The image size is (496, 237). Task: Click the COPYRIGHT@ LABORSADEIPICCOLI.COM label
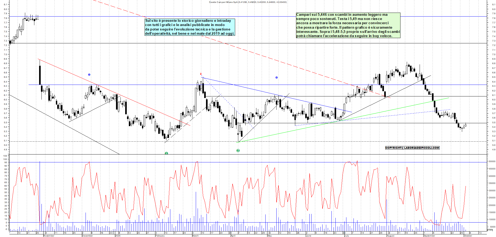(412, 148)
